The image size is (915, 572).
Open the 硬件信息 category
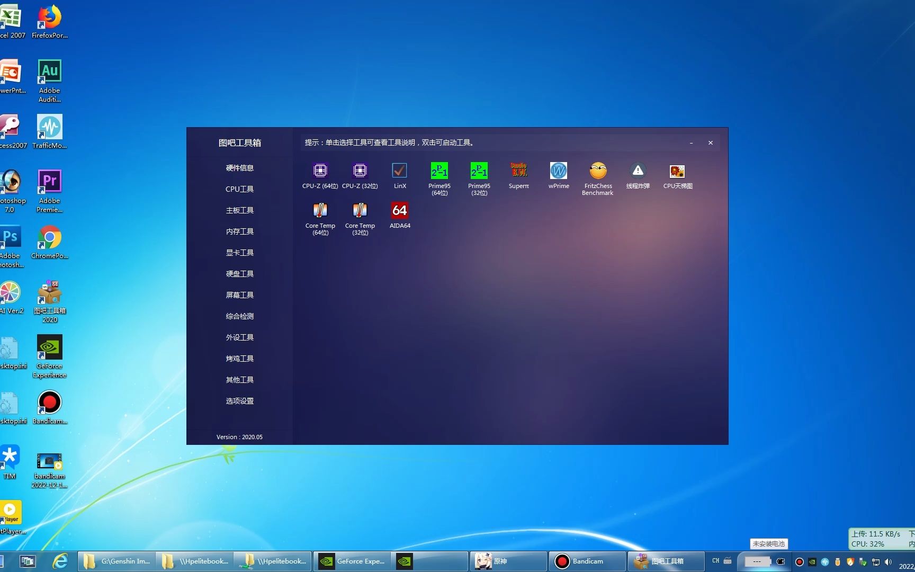point(239,168)
